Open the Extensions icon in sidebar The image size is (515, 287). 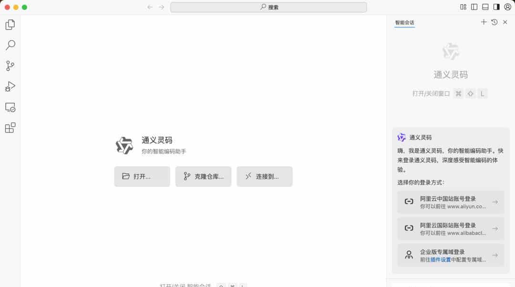point(10,127)
